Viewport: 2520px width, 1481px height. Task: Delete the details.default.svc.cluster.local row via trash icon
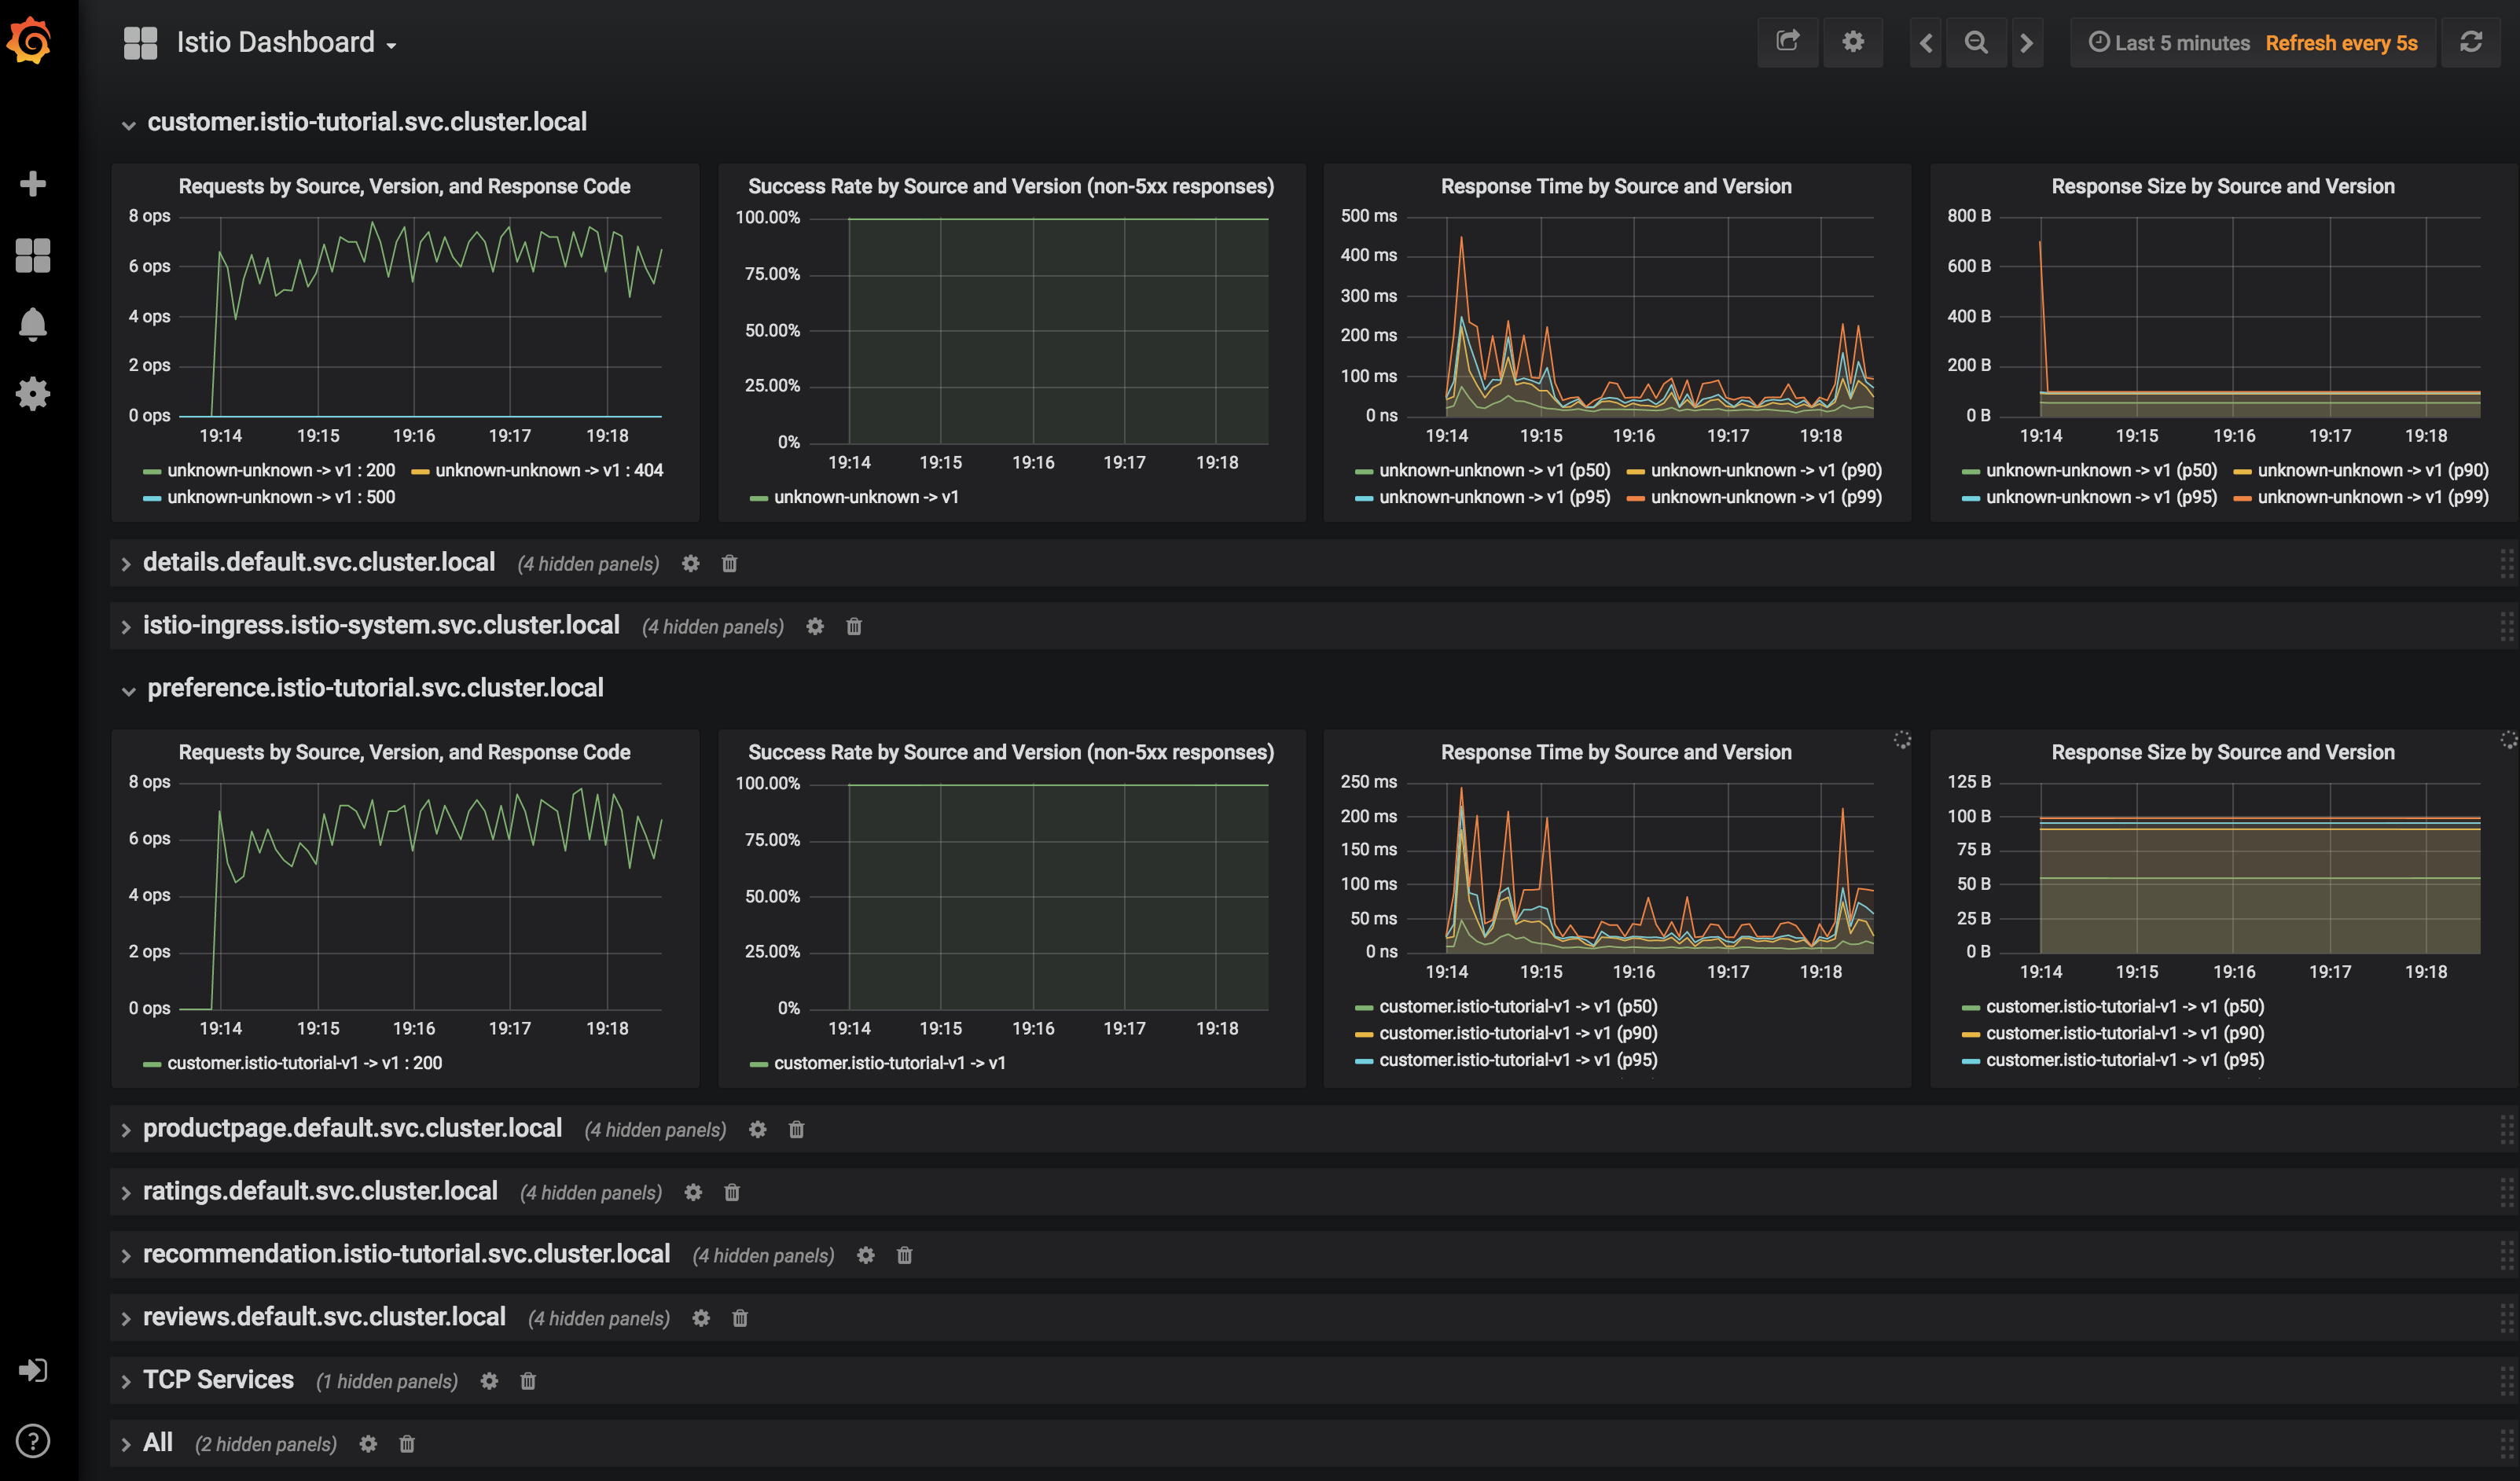click(x=729, y=564)
